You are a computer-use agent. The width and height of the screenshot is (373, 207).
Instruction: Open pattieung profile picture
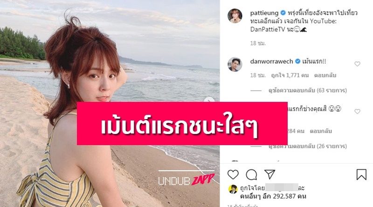point(235,16)
